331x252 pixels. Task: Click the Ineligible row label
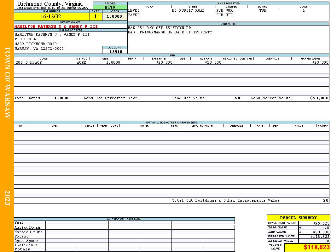[x=26, y=245]
